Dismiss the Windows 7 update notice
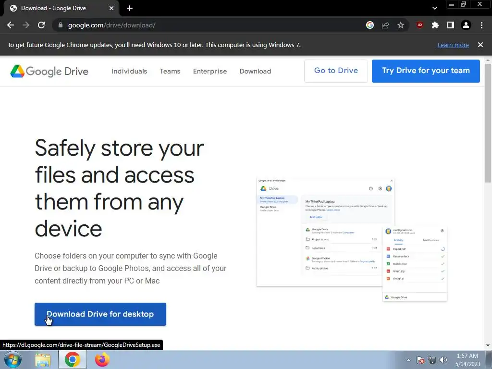The image size is (492, 369). [x=480, y=45]
